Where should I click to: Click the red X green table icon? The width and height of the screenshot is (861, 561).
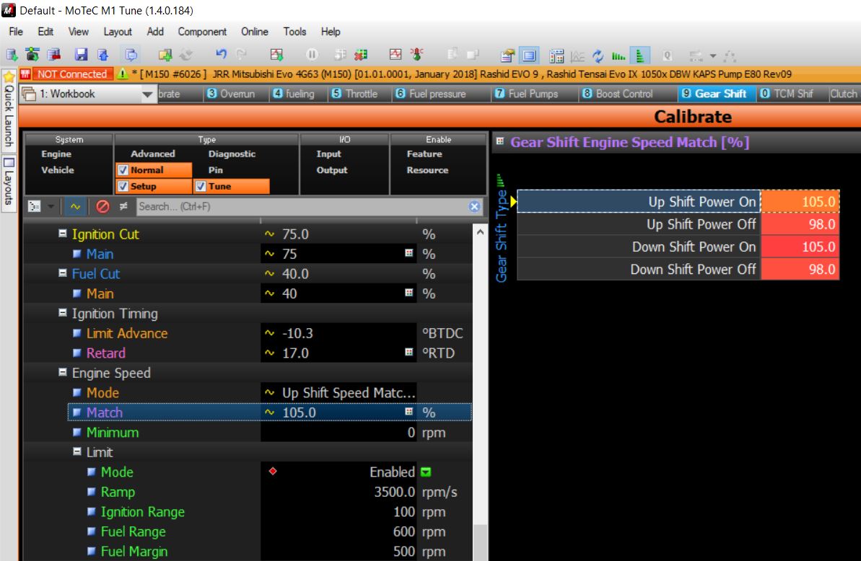361,54
